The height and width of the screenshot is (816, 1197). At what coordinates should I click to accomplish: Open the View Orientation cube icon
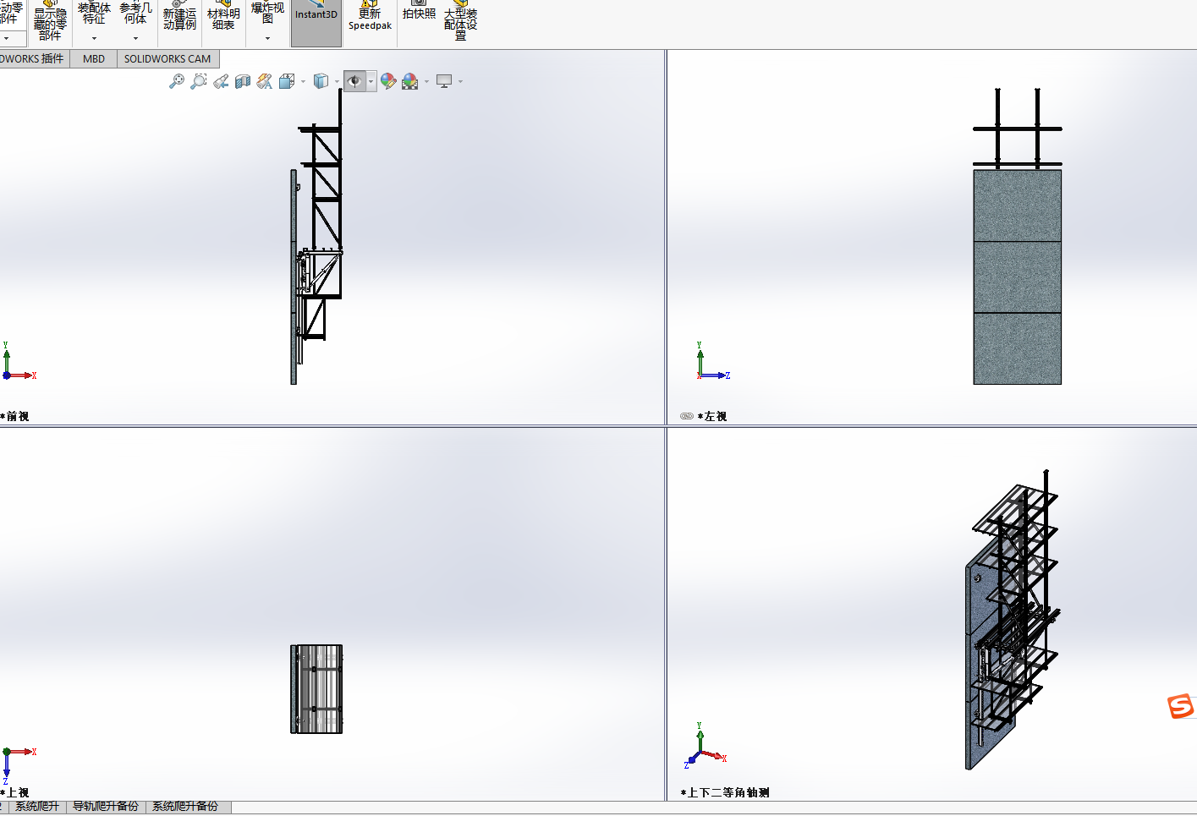pos(287,81)
